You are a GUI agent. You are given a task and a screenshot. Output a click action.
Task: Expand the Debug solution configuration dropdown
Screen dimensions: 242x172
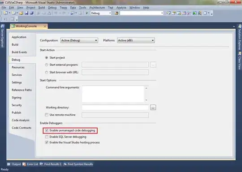[x=101, y=13]
